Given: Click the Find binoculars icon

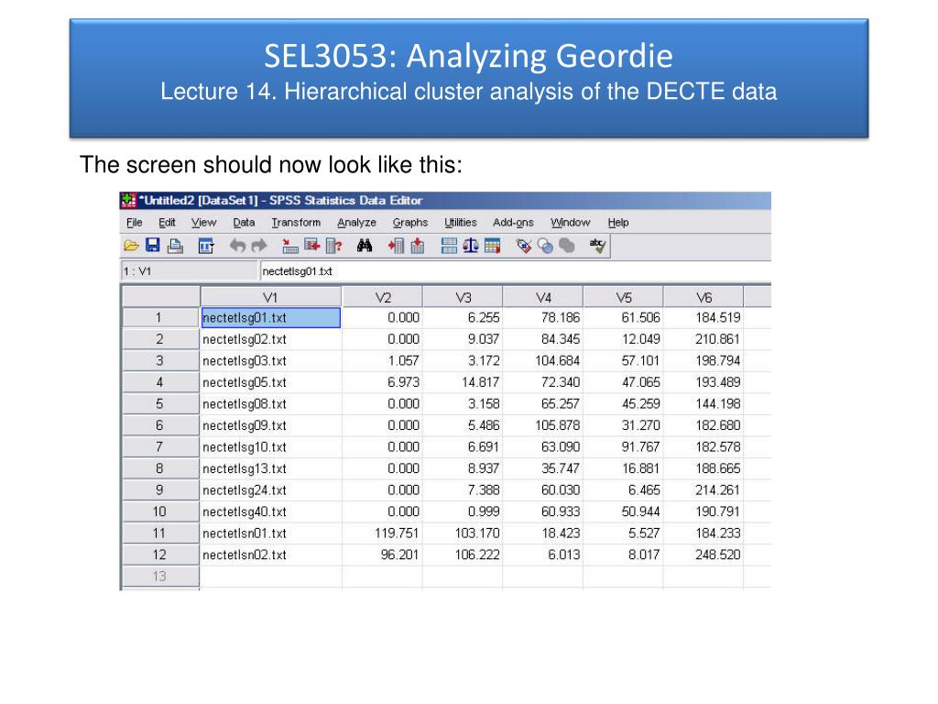Looking at the screenshot, I should coord(365,246).
